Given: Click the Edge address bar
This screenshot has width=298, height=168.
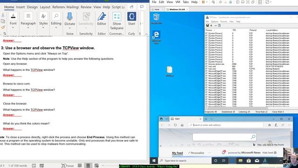Looking at the screenshot, I should (226, 125).
